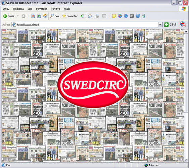Click the History clock icon

coord(83,16)
